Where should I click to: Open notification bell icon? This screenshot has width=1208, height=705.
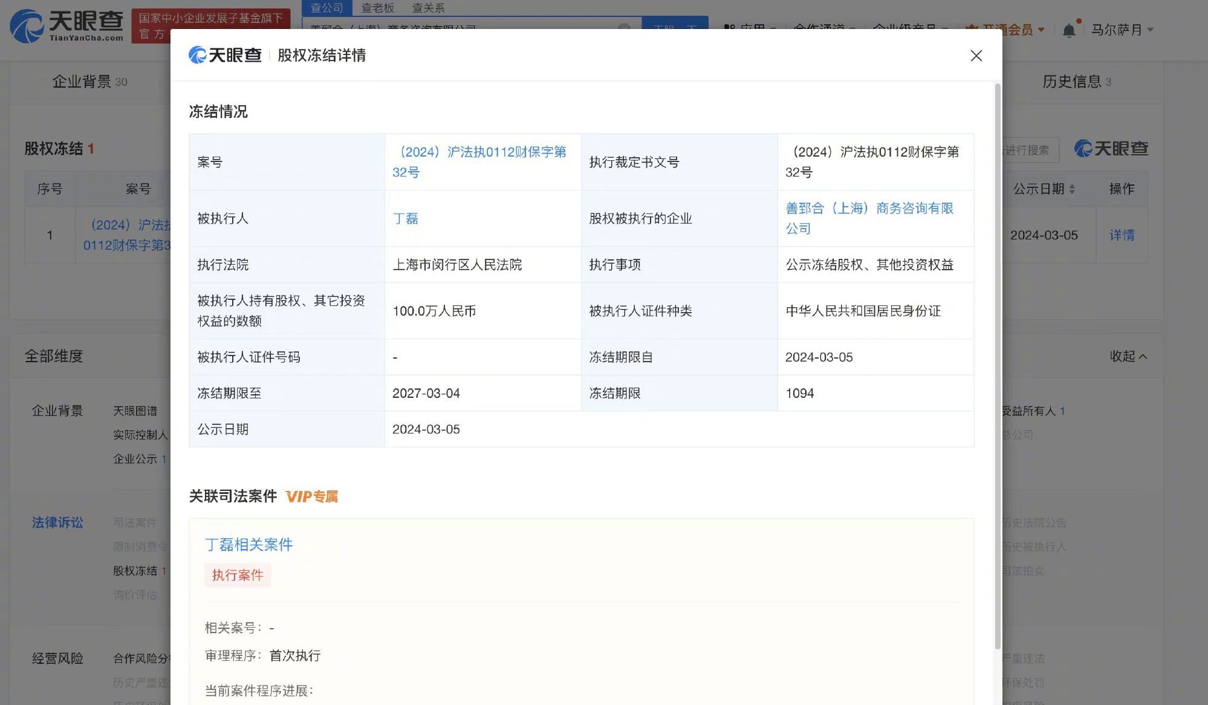pyautogui.click(x=1069, y=30)
